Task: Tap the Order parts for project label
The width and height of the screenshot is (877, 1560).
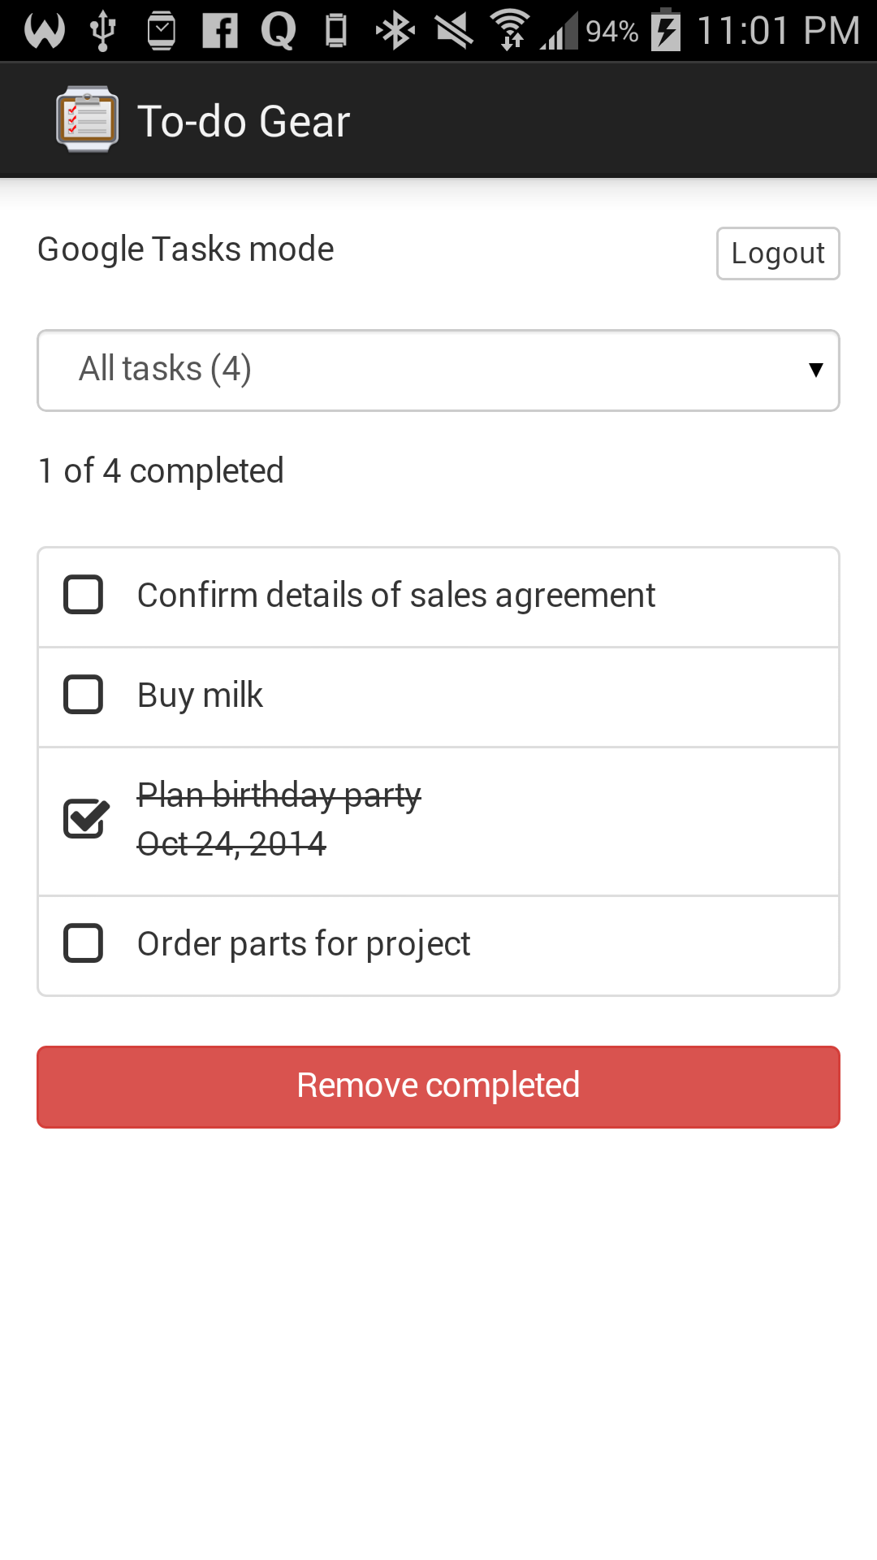Action: 304,944
